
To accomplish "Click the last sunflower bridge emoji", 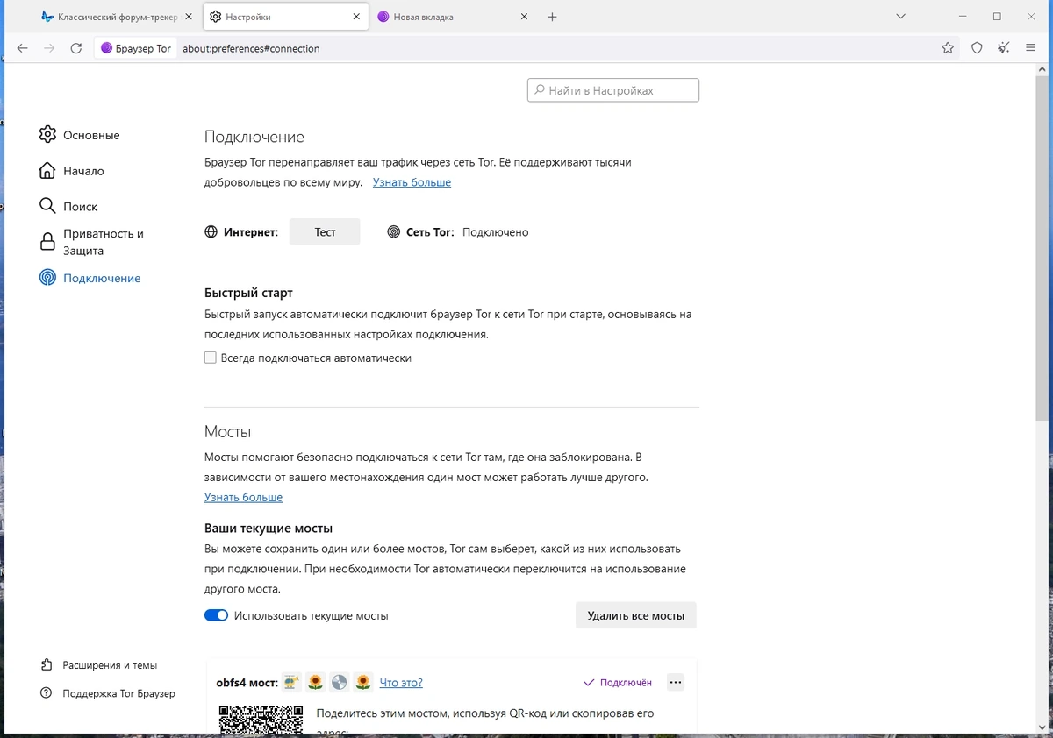I will [x=362, y=682].
